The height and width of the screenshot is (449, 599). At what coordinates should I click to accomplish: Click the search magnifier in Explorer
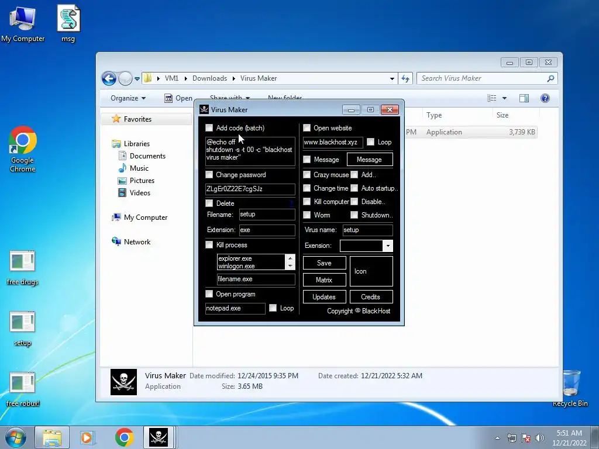[x=550, y=78]
